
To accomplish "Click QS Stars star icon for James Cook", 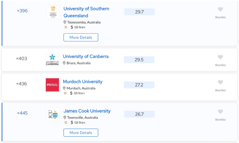I will click(66, 122).
